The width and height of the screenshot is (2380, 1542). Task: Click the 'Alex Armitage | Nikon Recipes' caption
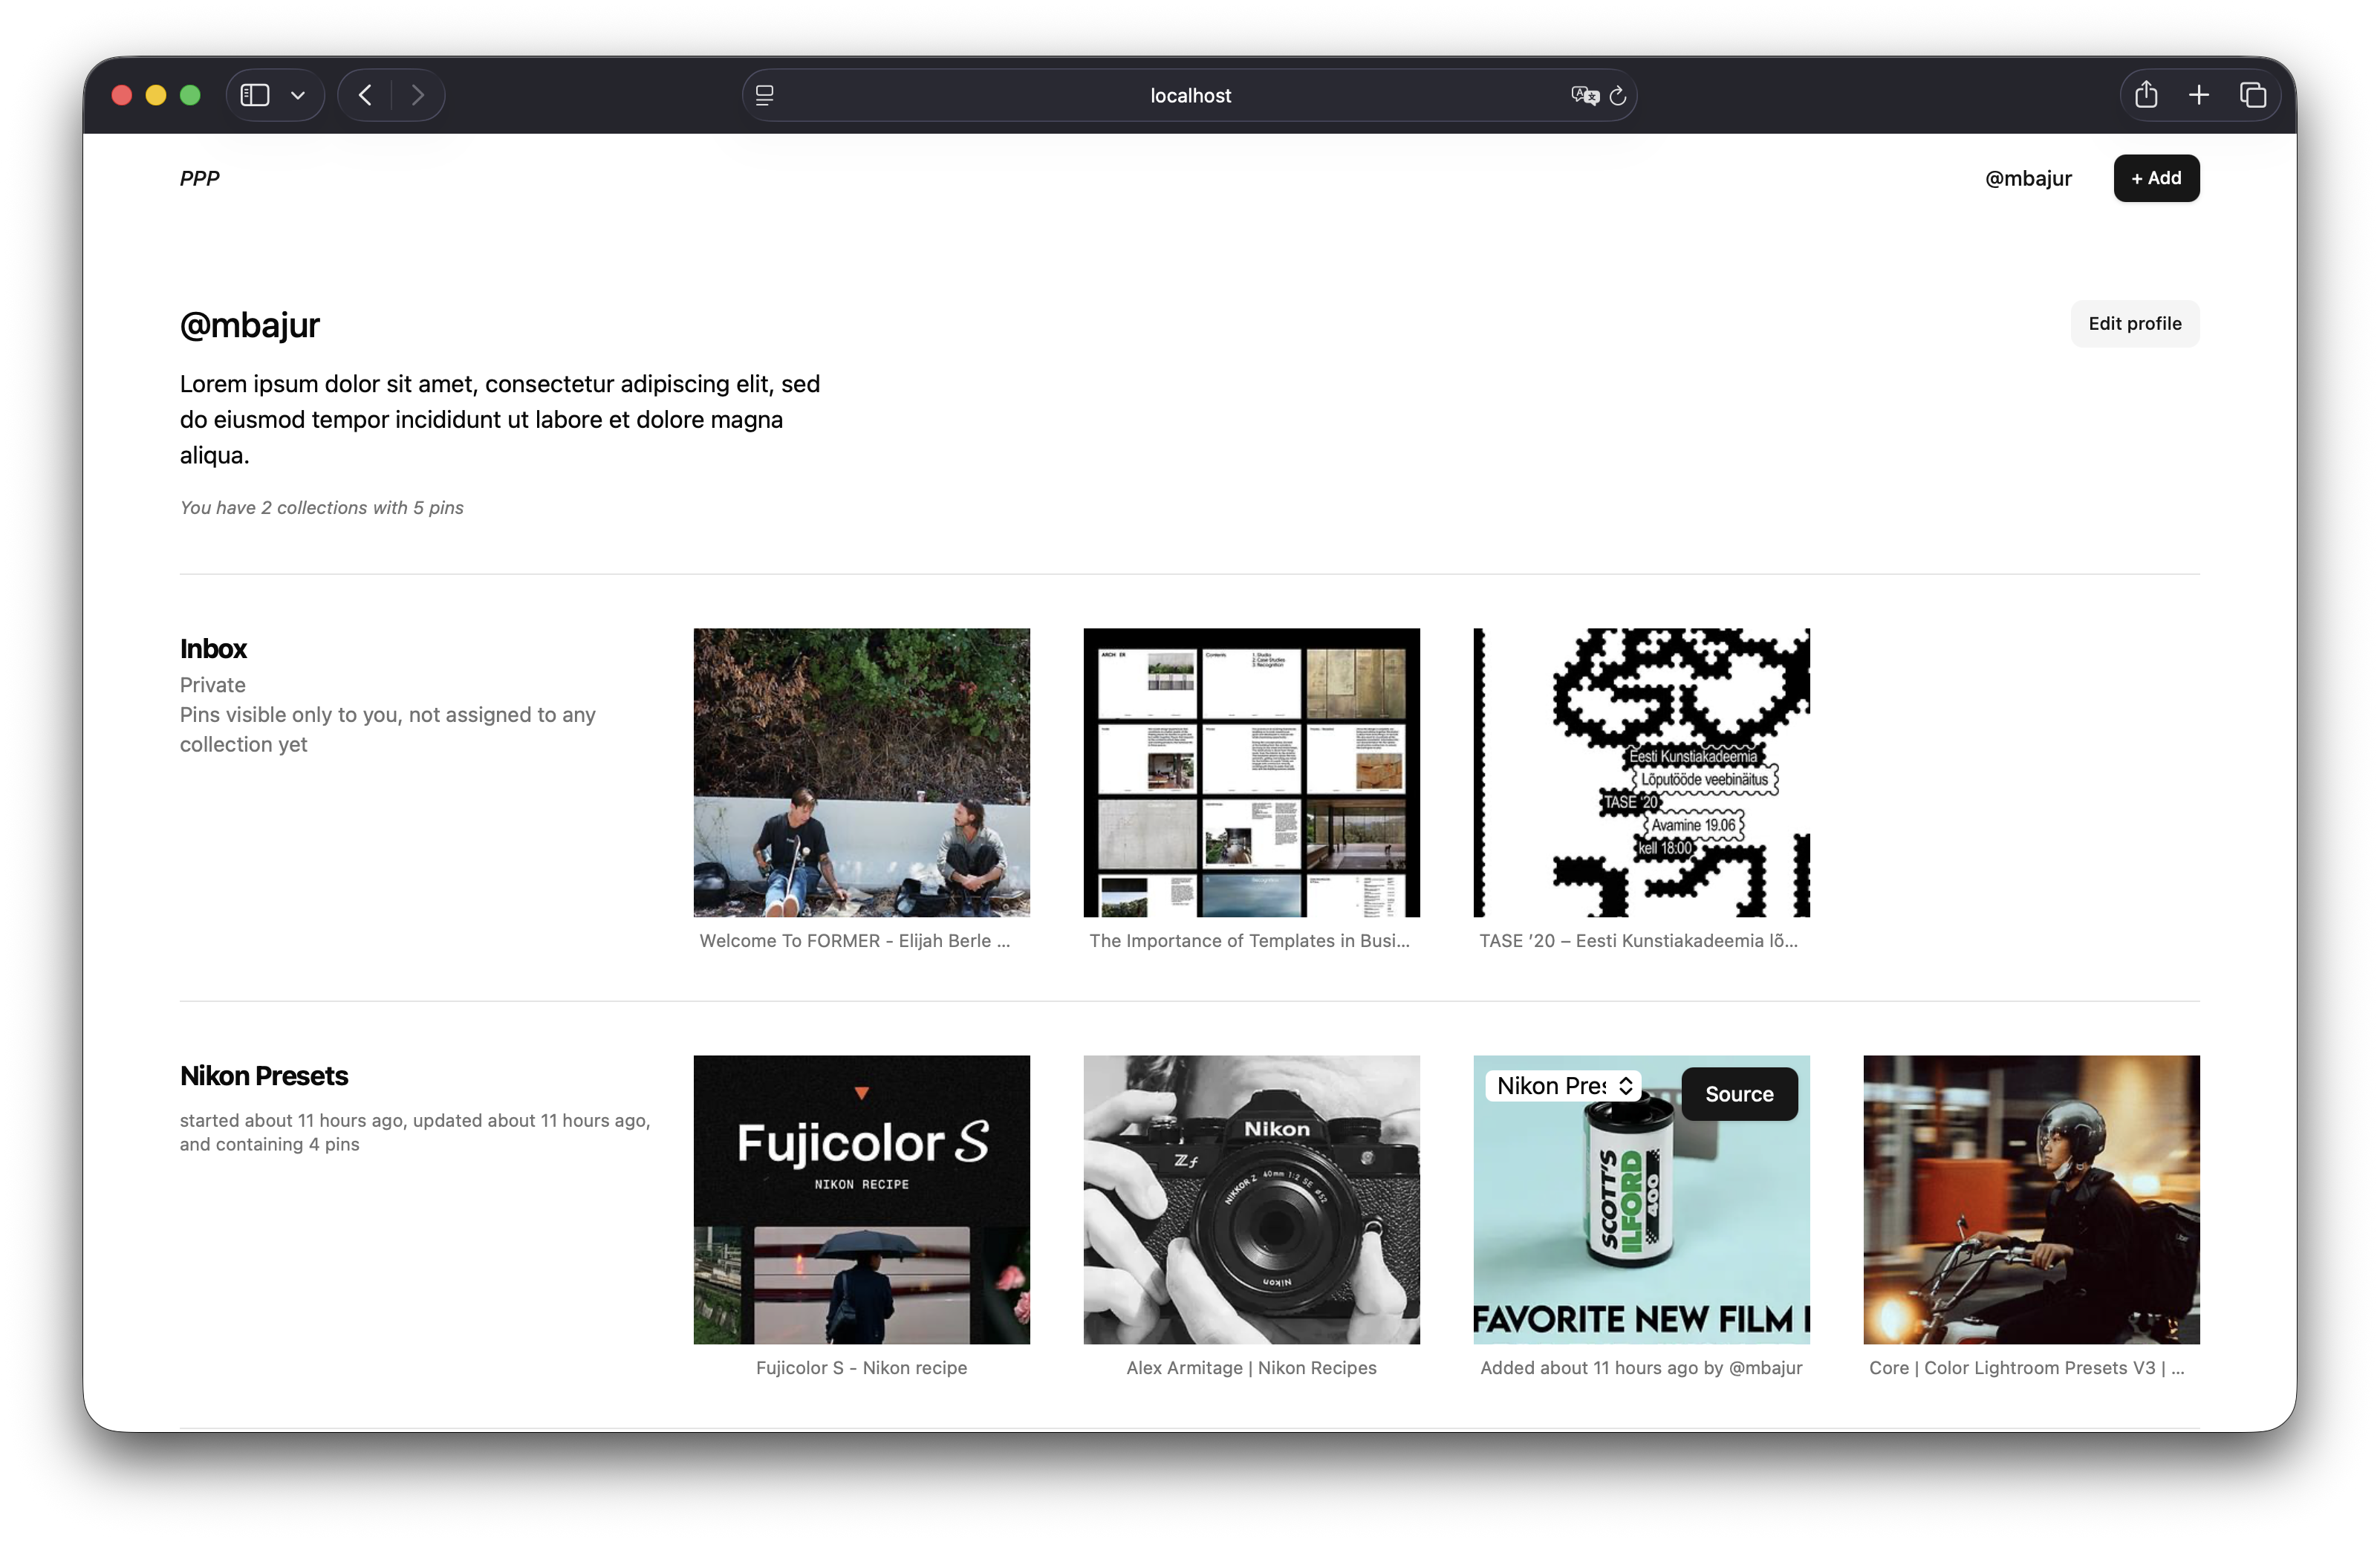[1252, 1368]
